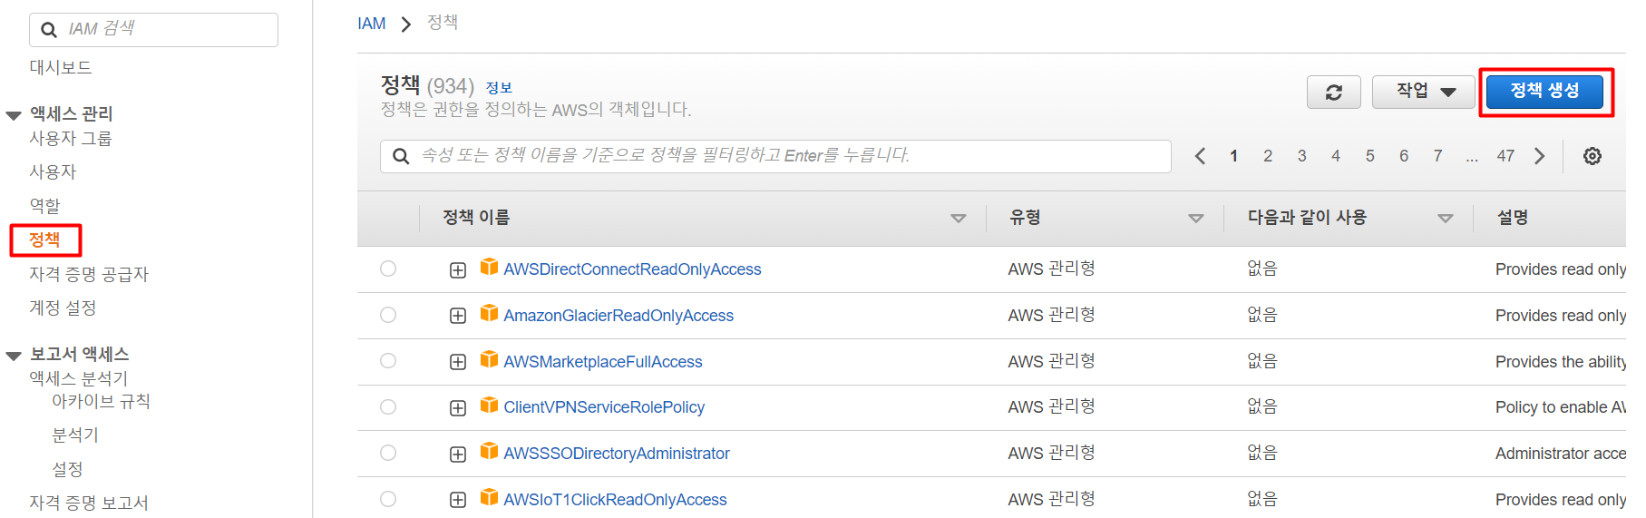The width and height of the screenshot is (1646, 518).
Task: Select the ClientVPNServiceRolePolicy radio button
Action: [x=388, y=406]
